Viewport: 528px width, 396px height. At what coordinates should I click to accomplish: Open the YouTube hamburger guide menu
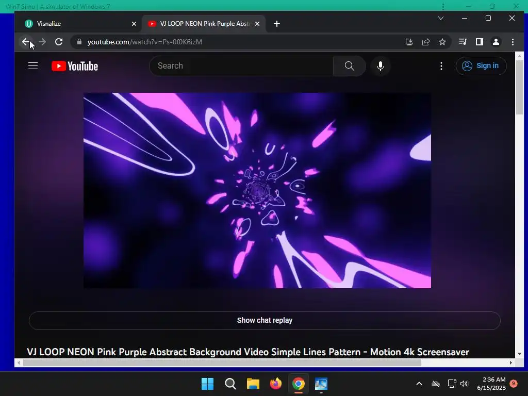[x=33, y=65]
